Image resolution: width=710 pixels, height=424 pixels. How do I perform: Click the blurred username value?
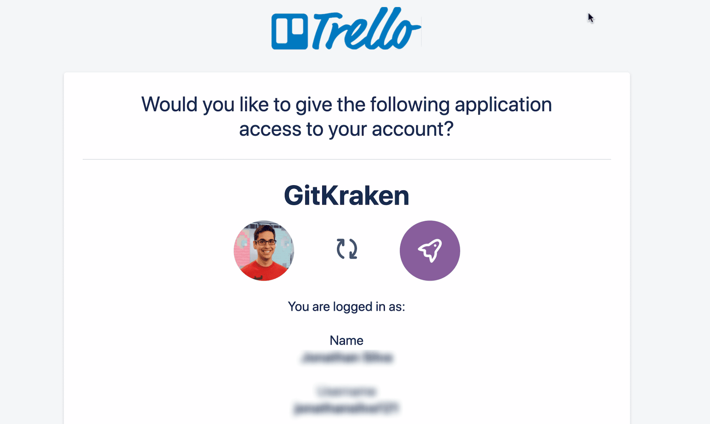point(347,408)
